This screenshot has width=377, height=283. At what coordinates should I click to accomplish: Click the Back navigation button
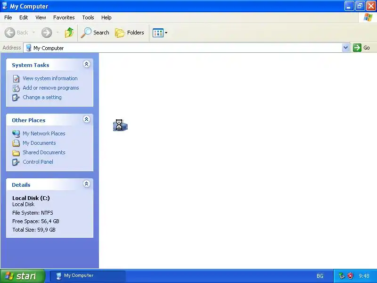[x=16, y=33]
